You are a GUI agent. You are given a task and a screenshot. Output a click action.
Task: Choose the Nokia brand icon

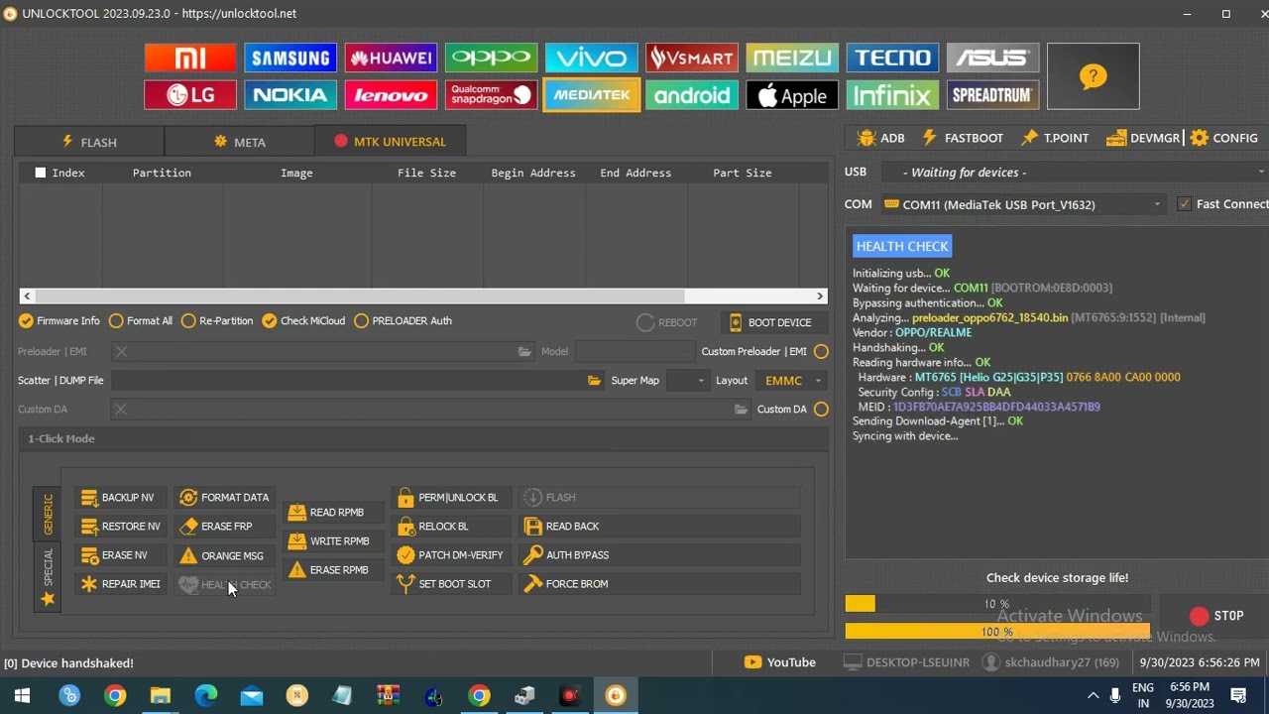[x=290, y=95]
